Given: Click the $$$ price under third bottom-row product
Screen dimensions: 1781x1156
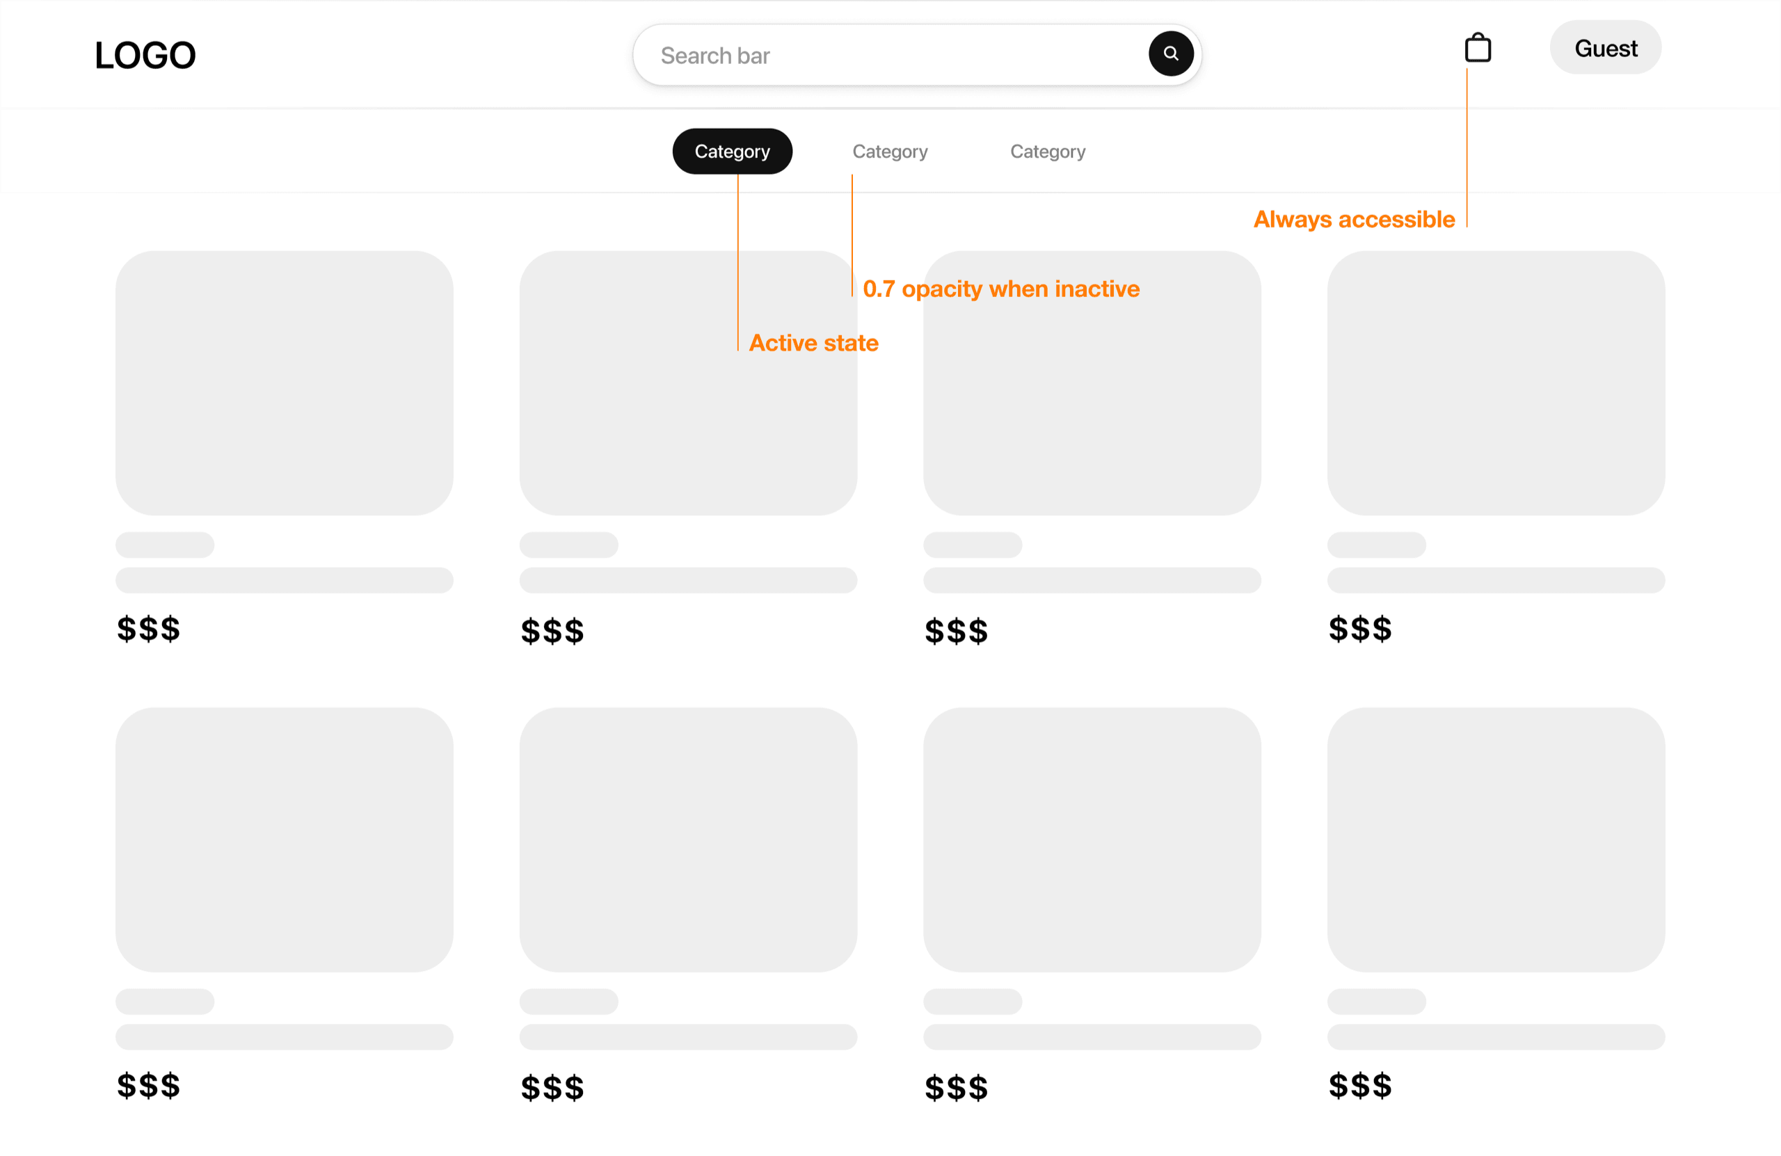Looking at the screenshot, I should 957,1088.
